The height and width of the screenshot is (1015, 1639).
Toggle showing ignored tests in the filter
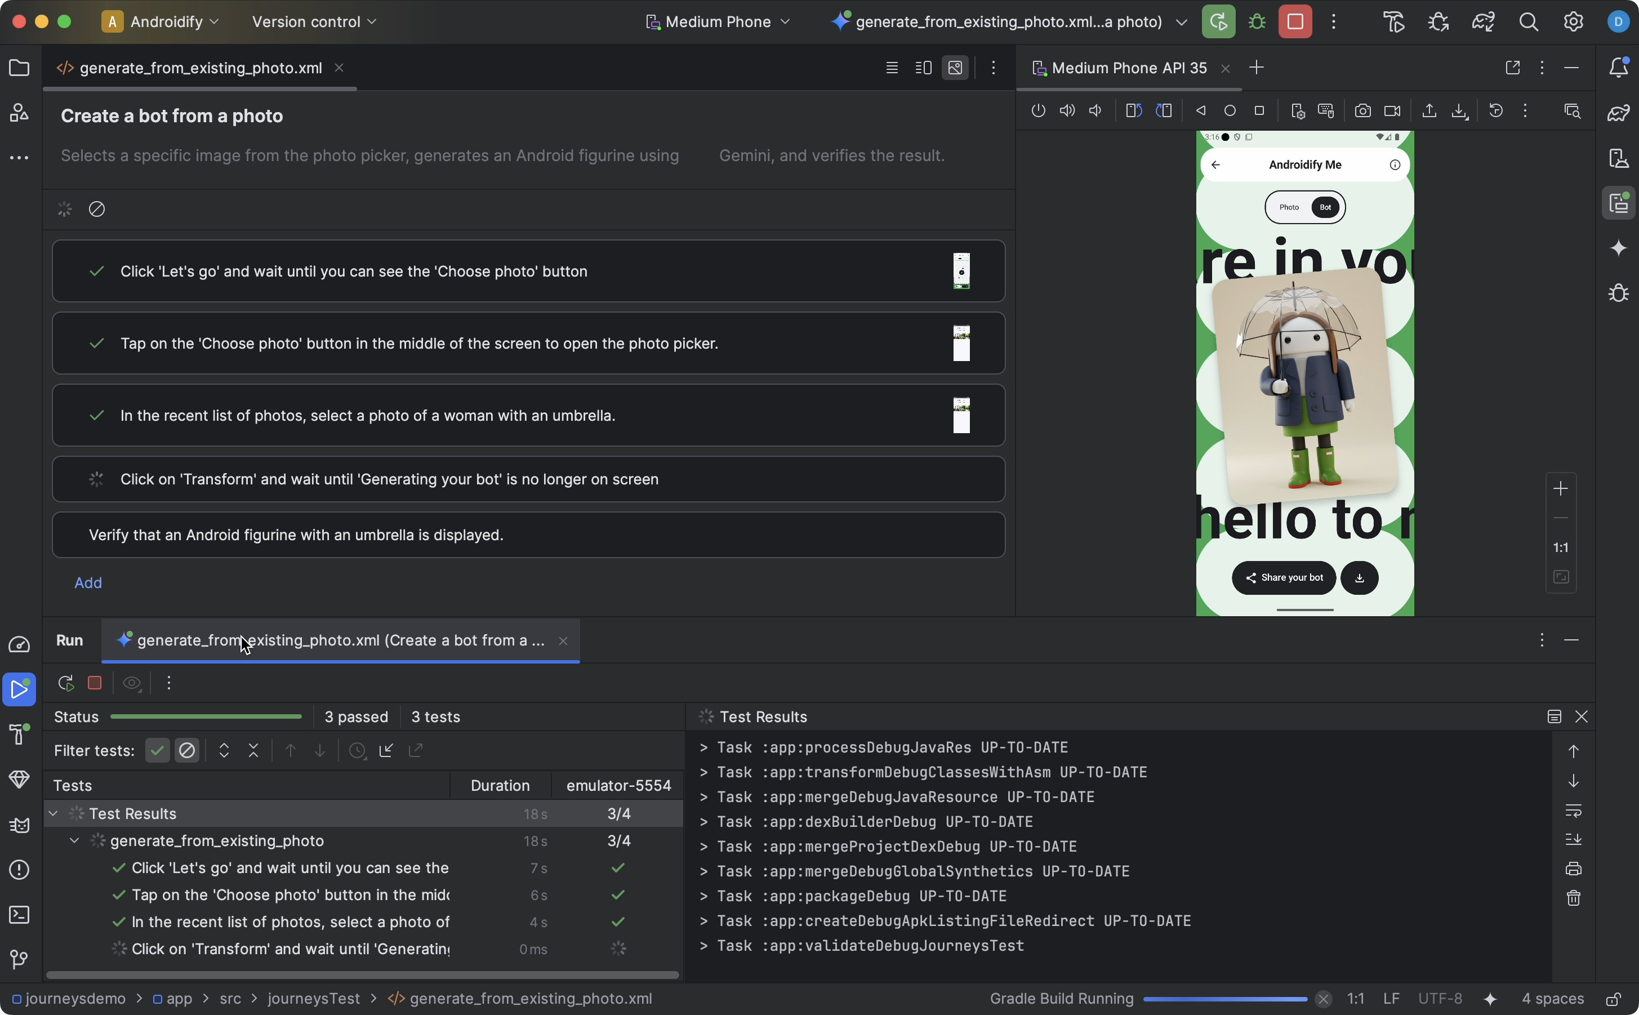click(187, 750)
